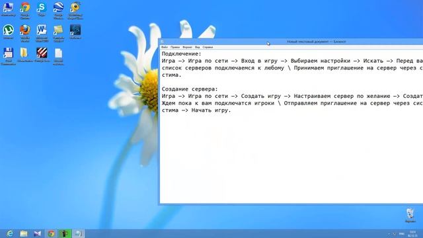Image resolution: width=423 pixels, height=238 pixels.
Task: Select the Google Chrome desktop shortcut
Action: 25,11
